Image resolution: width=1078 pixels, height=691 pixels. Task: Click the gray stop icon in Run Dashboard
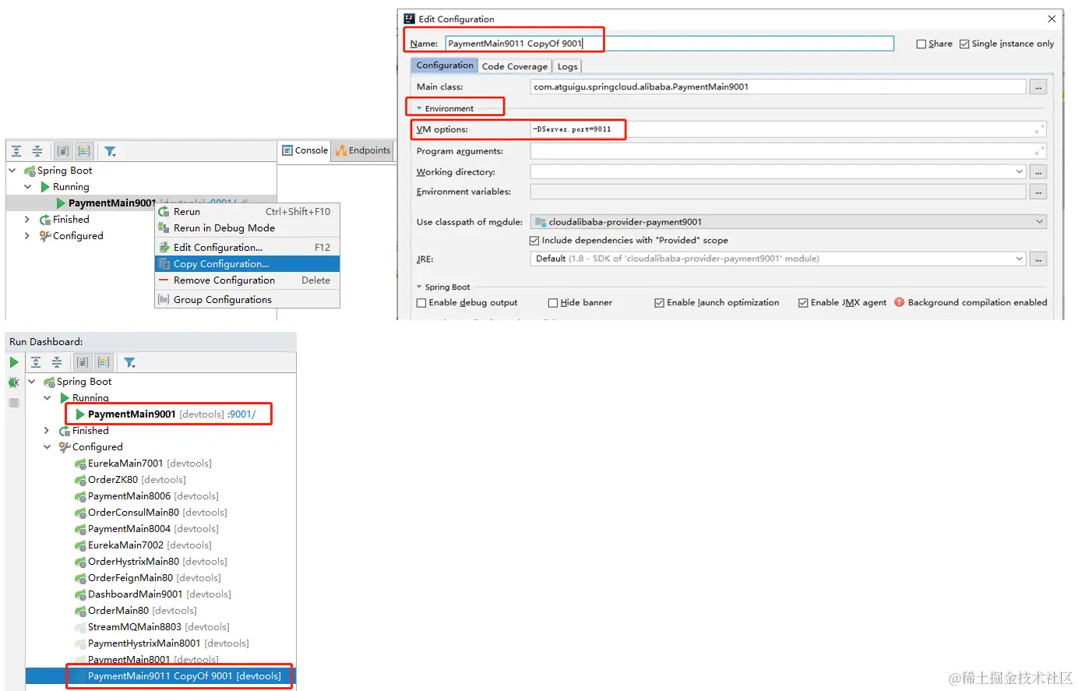click(14, 403)
